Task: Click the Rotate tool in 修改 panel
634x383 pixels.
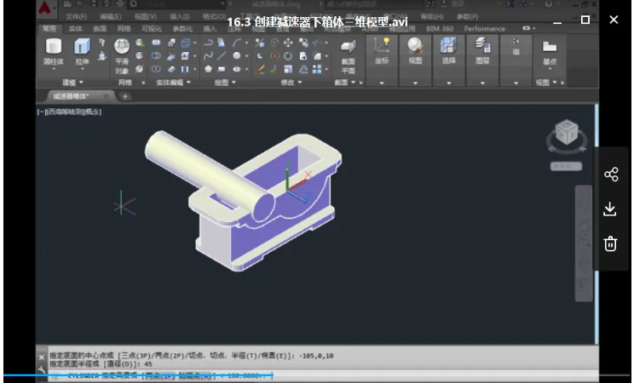Action: point(288,56)
